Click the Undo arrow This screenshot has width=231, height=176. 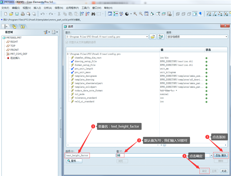(43, 14)
